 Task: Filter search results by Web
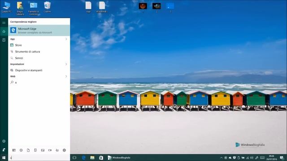[x=64, y=150]
